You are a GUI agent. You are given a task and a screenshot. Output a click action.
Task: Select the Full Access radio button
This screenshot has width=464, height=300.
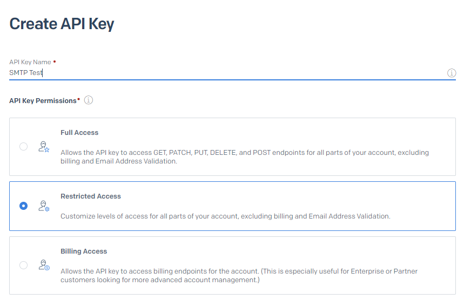23,147
